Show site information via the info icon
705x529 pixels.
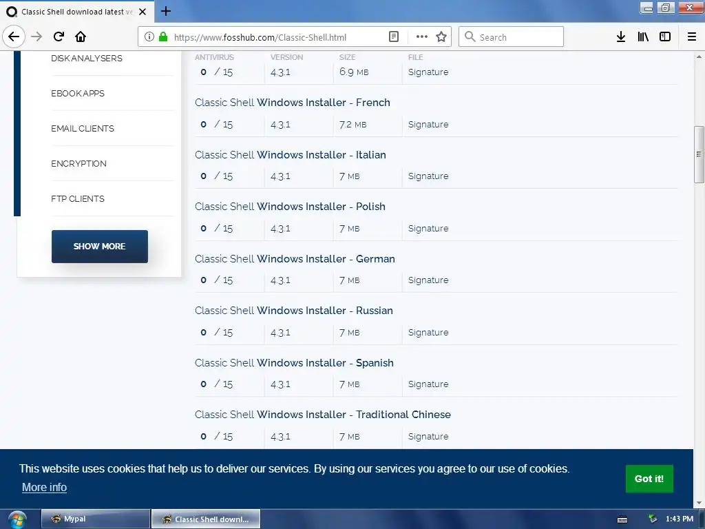[149, 37]
